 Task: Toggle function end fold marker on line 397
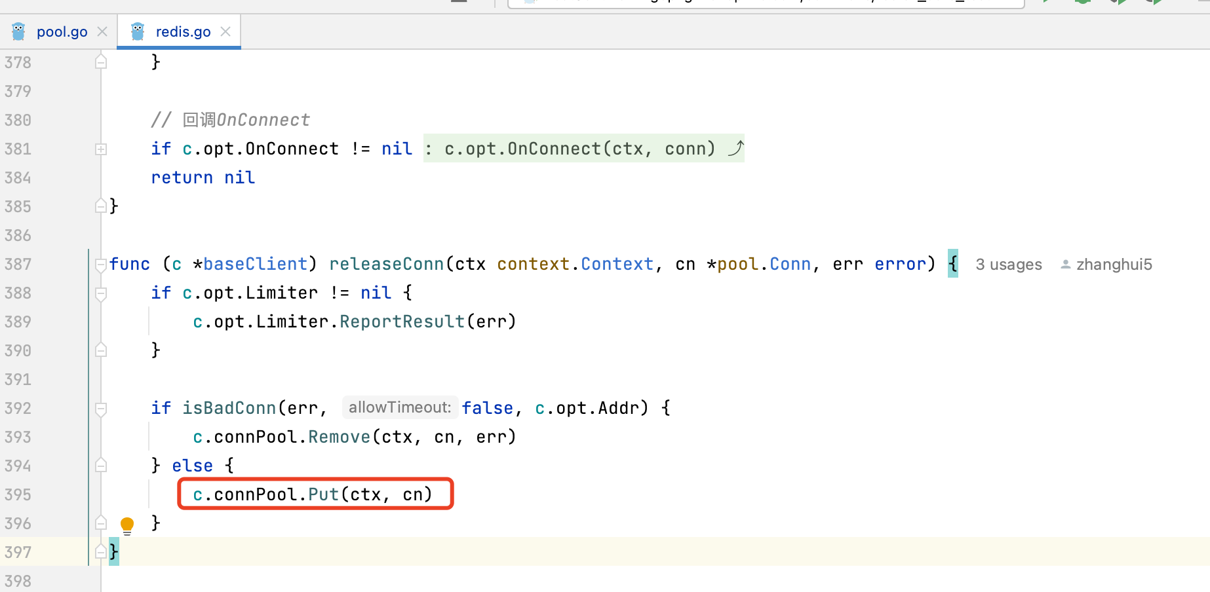[x=101, y=552]
